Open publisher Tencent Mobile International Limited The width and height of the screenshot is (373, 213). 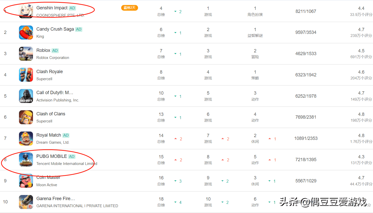67,164
